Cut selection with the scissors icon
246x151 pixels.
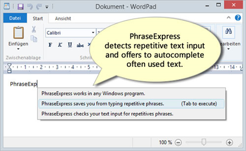tap(34, 30)
